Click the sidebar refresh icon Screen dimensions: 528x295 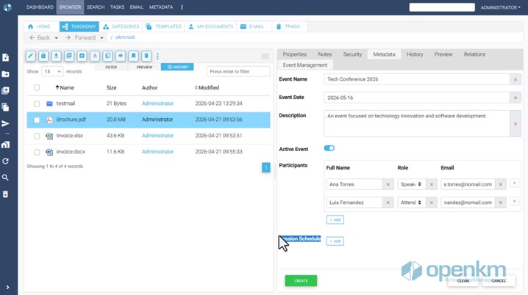[x=5, y=161]
